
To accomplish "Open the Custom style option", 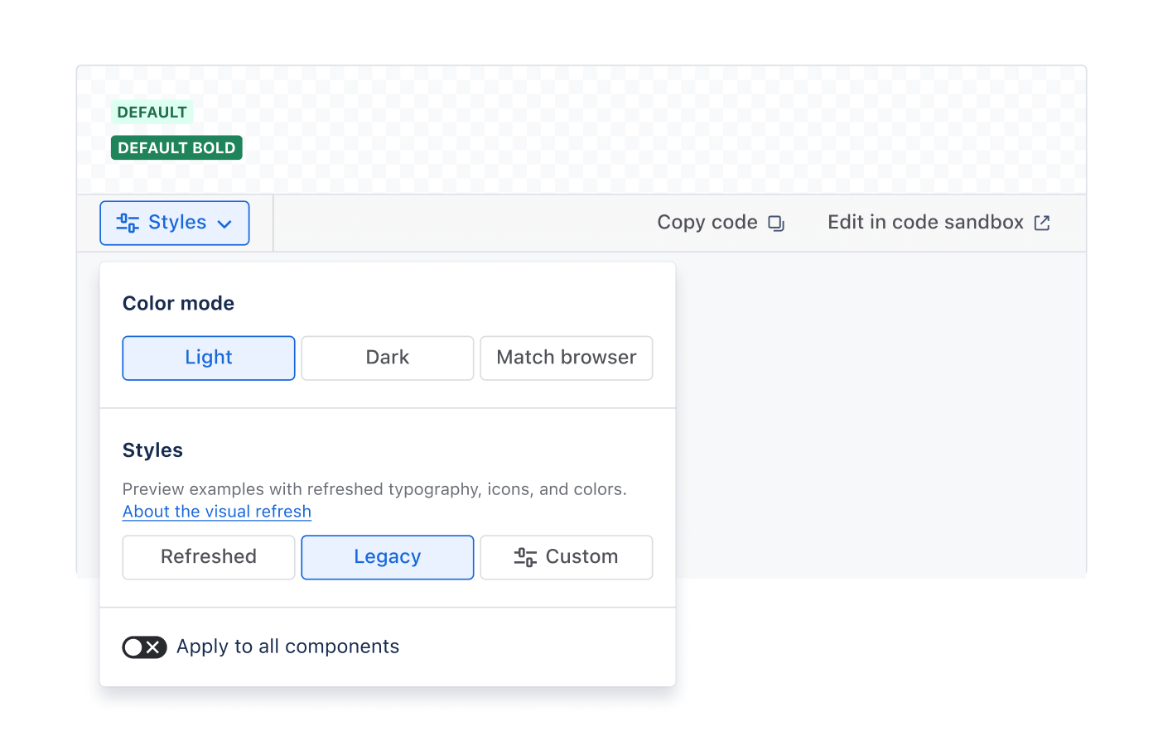I will pyautogui.click(x=566, y=556).
